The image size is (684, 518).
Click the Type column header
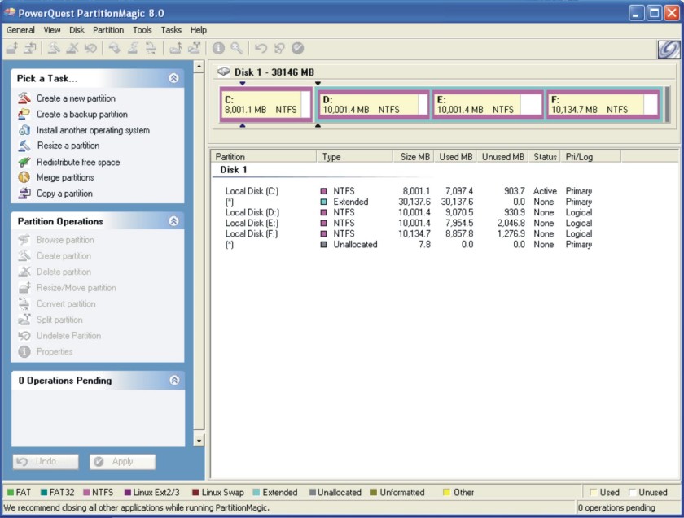coord(354,157)
